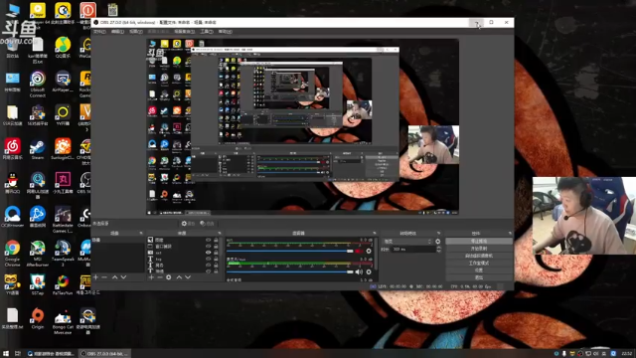Open Battlestate Games Launcher shortcut
This screenshot has width=636, height=358.
click(x=63, y=219)
